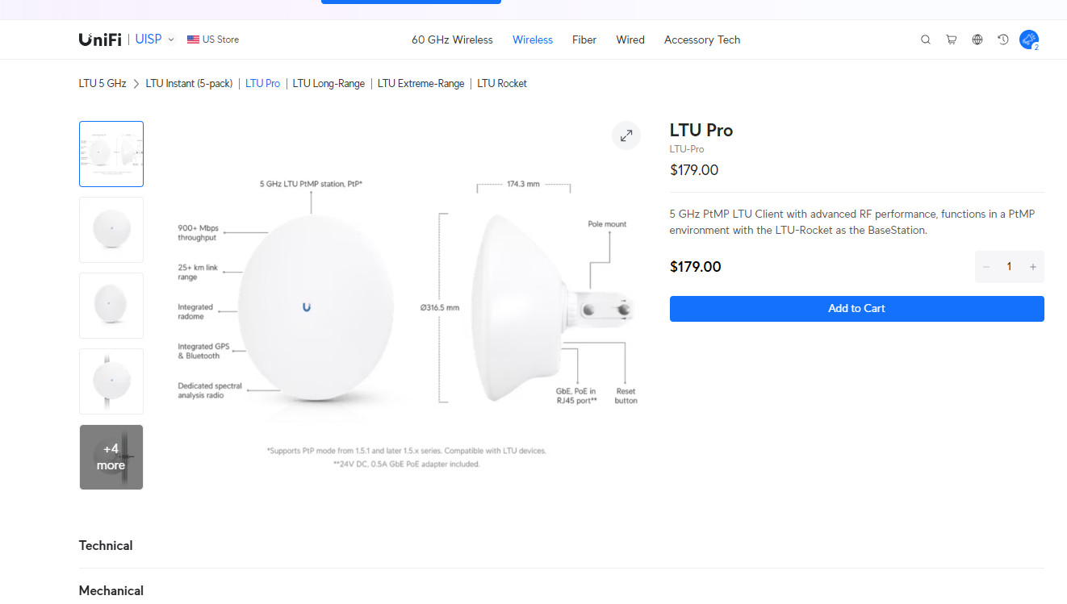Screen dimensions: 1067x604
Task: Open the recently viewed history icon
Action: point(1003,40)
